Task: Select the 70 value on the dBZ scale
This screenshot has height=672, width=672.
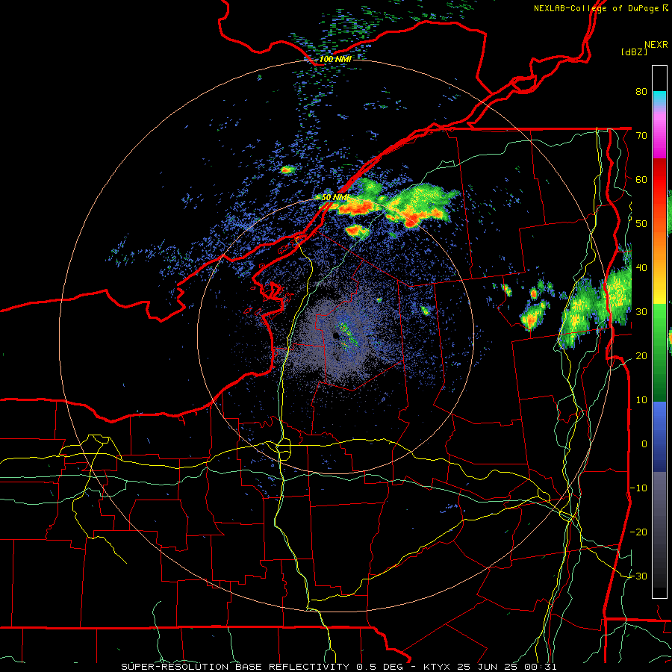Action: 641,136
